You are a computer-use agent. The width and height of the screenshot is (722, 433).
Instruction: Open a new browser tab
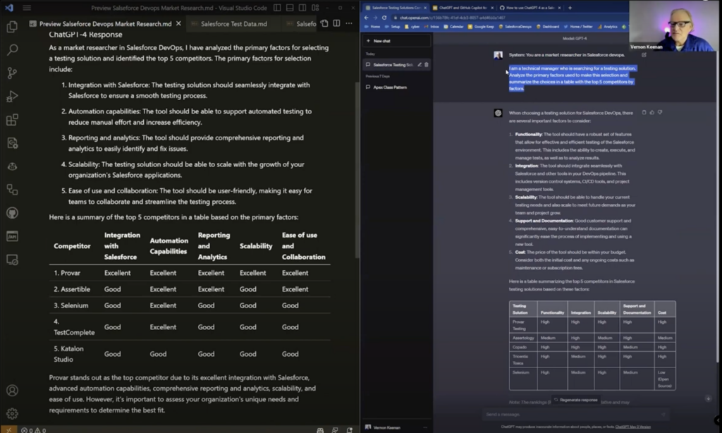pos(570,8)
